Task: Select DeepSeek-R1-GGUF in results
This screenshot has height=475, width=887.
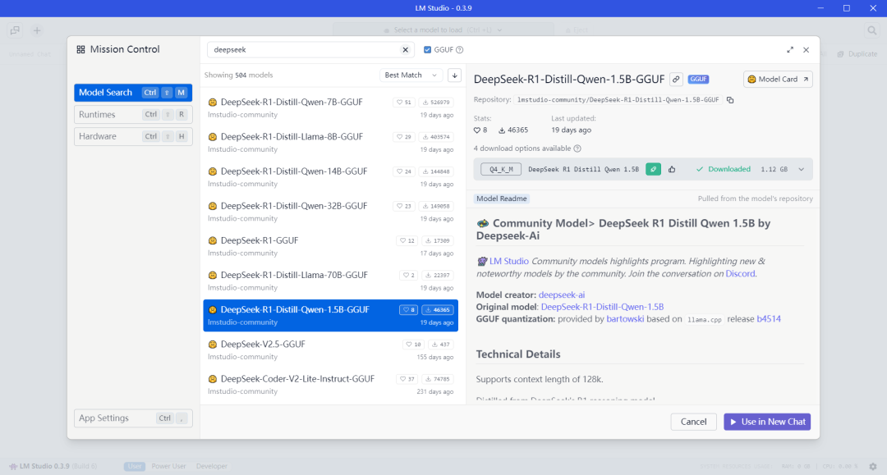Action: pos(330,246)
